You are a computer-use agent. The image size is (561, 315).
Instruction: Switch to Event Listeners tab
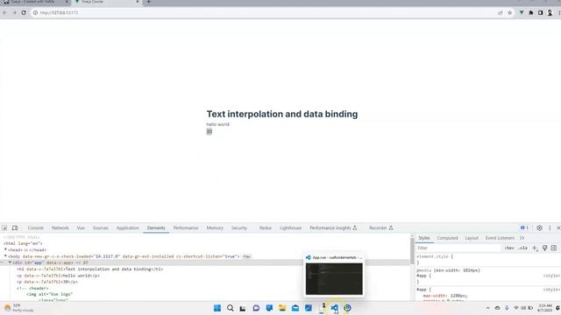point(500,238)
